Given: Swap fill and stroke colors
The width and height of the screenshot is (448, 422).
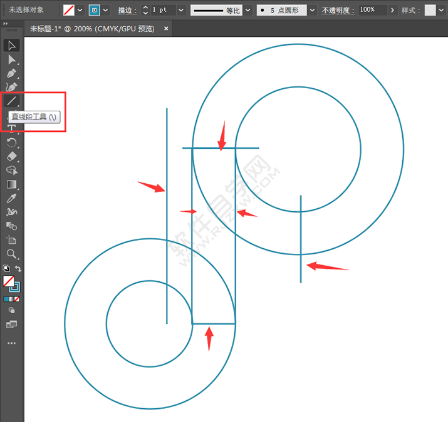Looking at the screenshot, I should [x=18, y=269].
